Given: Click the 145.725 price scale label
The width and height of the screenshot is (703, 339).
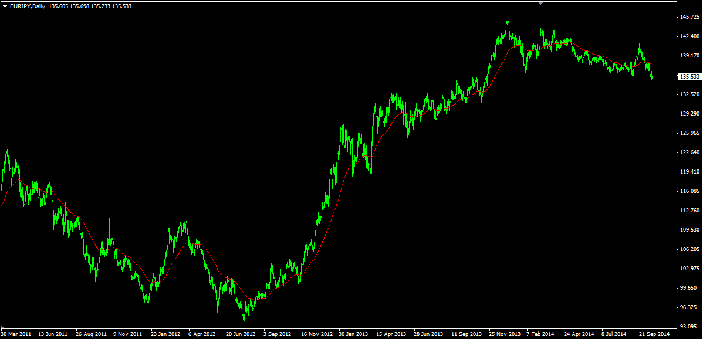Looking at the screenshot, I should click(x=691, y=17).
